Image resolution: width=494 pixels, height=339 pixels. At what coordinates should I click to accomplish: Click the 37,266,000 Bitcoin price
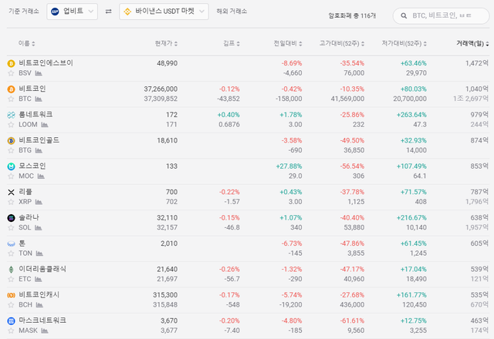[x=161, y=89]
